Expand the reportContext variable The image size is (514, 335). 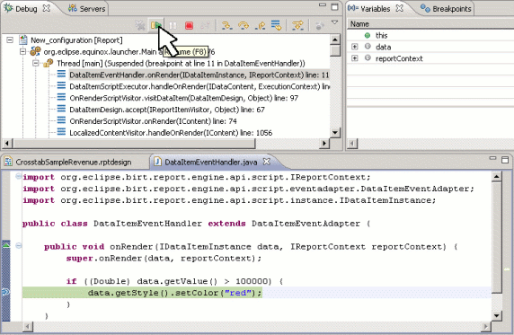355,58
